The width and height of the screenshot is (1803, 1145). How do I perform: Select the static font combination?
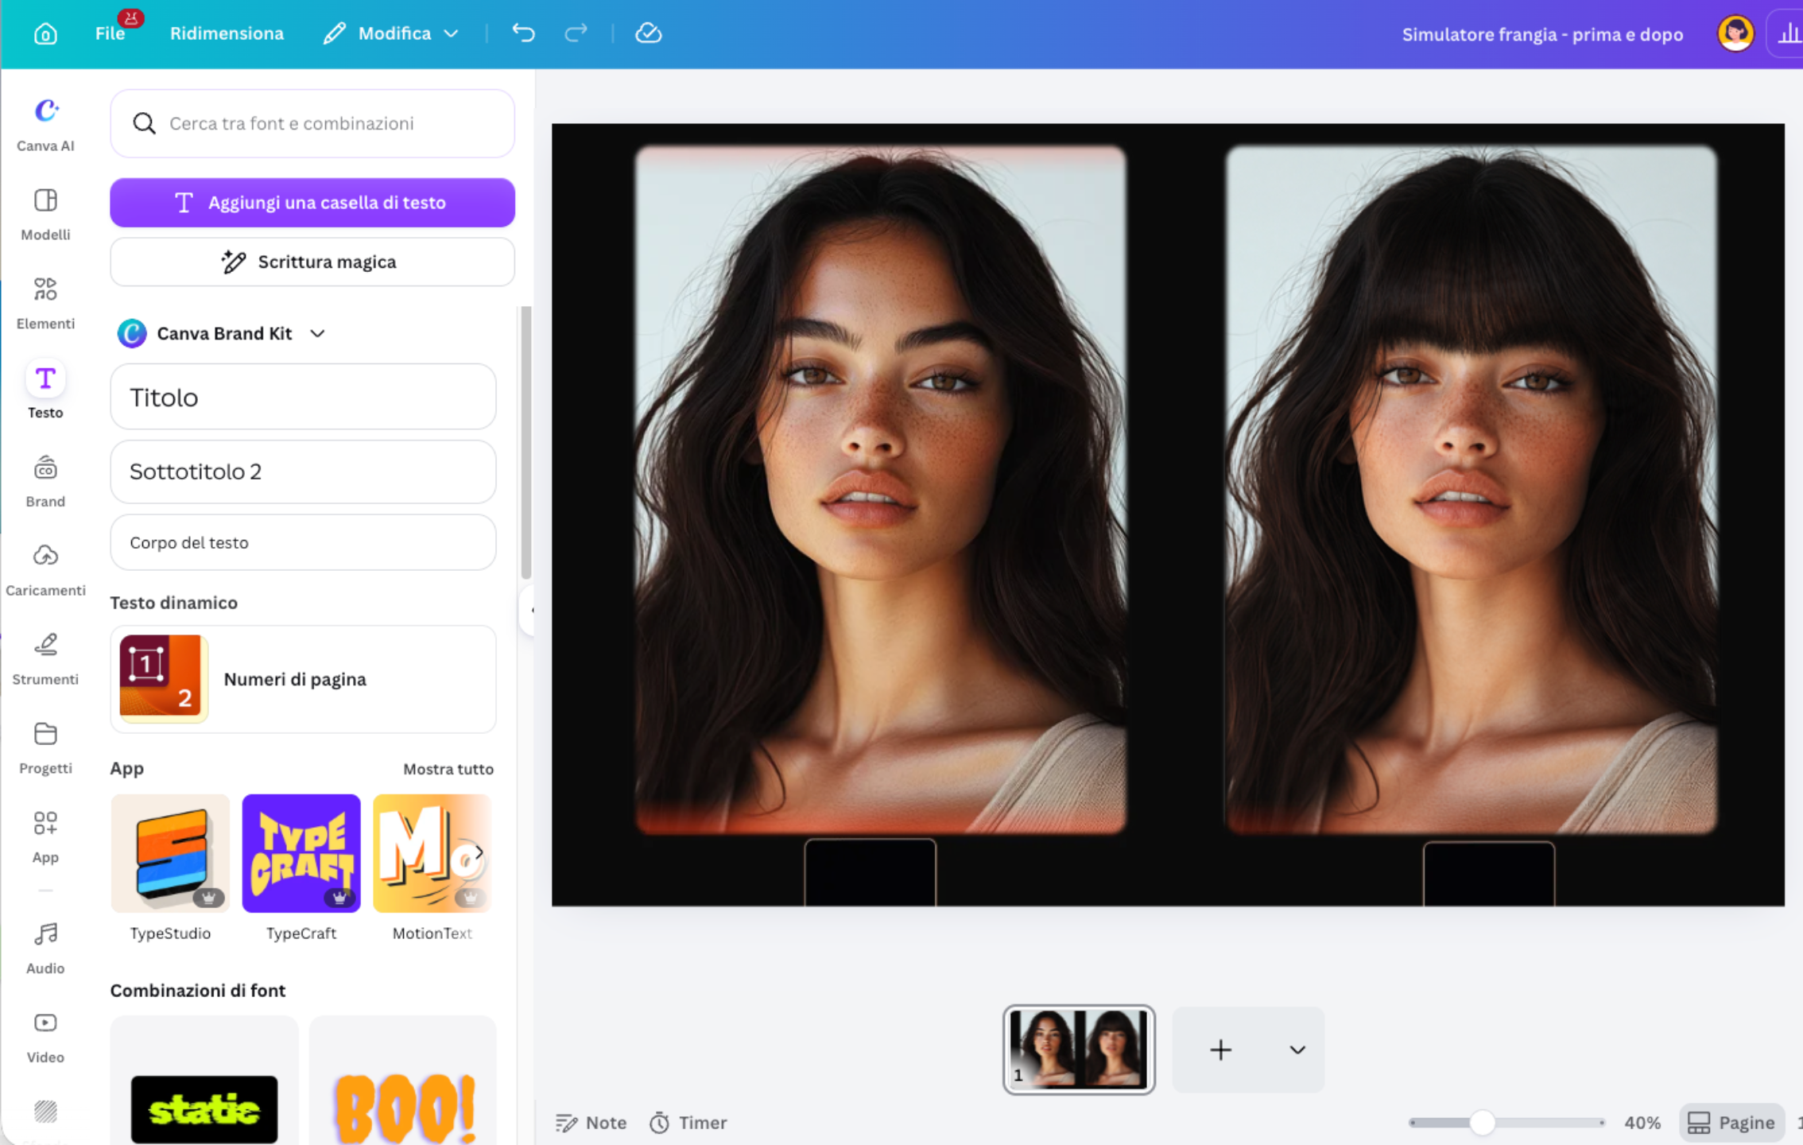[204, 1081]
